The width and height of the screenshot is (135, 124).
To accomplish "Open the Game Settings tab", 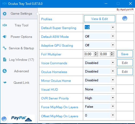I will (19, 14).
